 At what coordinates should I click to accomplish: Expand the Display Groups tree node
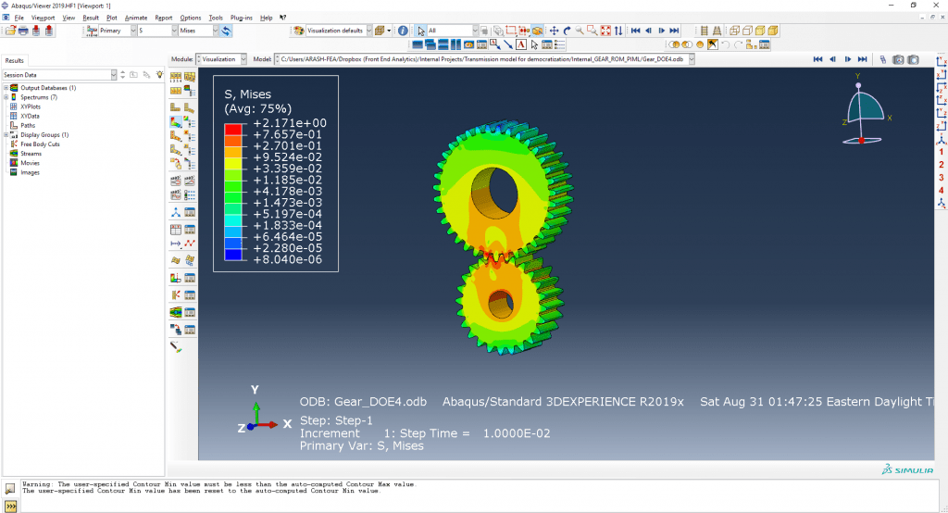pos(6,134)
